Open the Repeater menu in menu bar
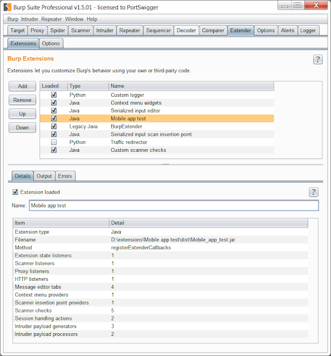331x356 pixels. click(x=51, y=19)
